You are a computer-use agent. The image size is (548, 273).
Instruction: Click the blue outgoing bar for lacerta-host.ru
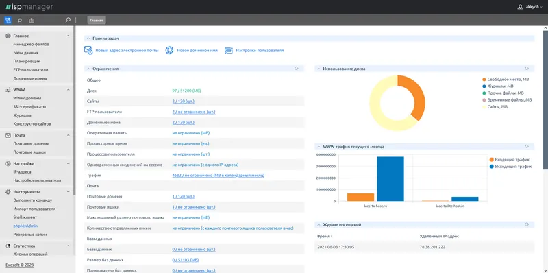click(390, 179)
